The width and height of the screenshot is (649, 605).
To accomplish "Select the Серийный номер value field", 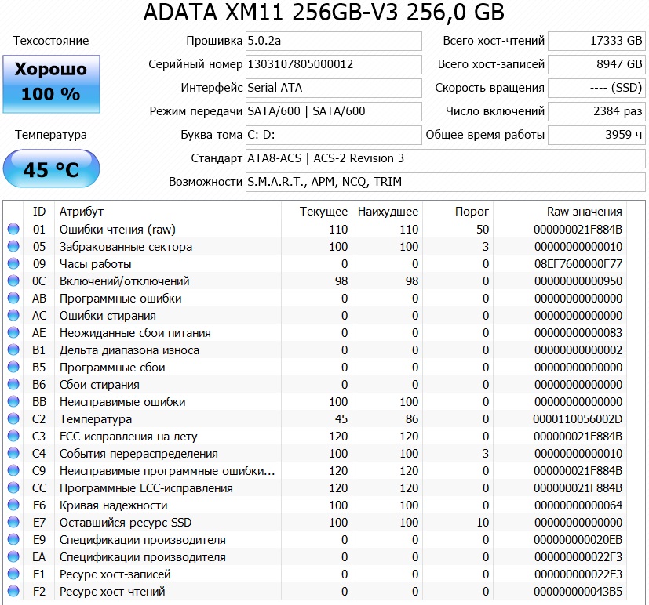I will pyautogui.click(x=334, y=64).
